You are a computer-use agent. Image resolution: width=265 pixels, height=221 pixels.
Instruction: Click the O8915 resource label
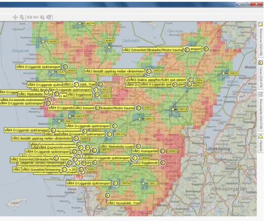pyautogui.click(x=149, y=119)
